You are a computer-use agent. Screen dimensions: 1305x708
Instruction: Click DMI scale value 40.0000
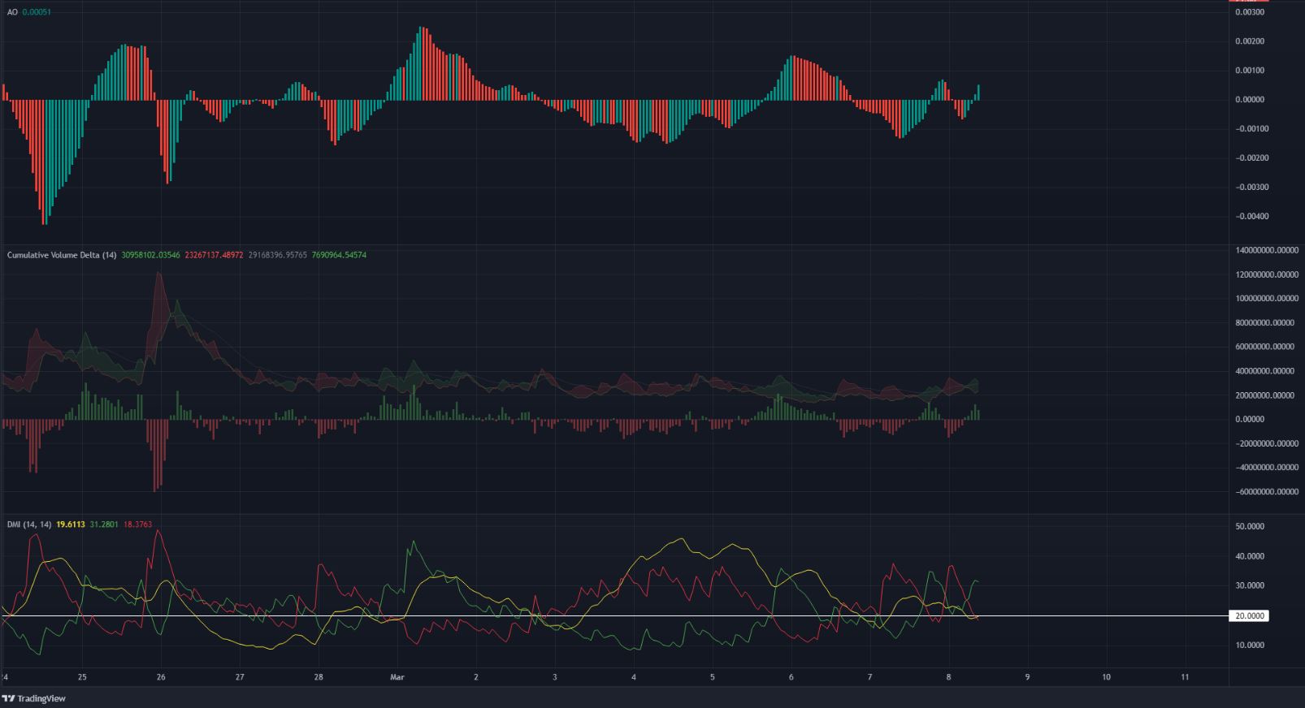[x=1250, y=557]
